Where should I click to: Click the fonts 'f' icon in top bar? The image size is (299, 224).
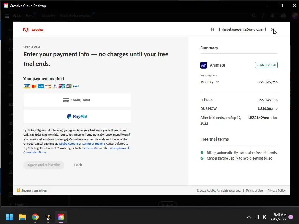263,16
